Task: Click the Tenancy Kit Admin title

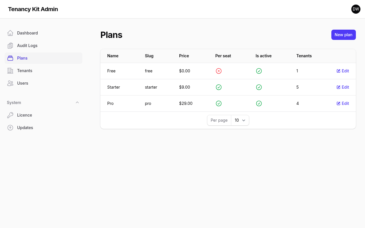Action: point(33,9)
